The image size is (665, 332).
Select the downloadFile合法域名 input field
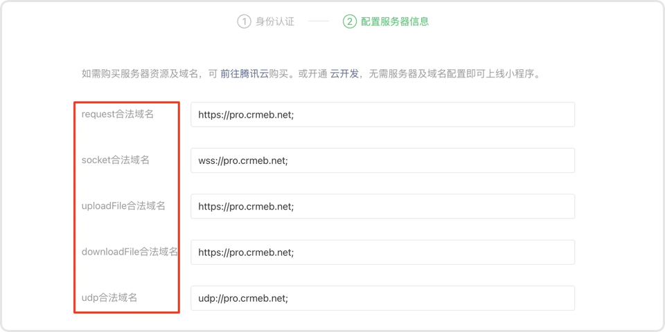[382, 252]
